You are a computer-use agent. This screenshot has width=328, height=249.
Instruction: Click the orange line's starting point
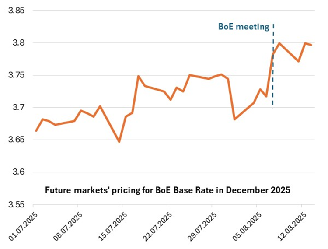coord(36,131)
